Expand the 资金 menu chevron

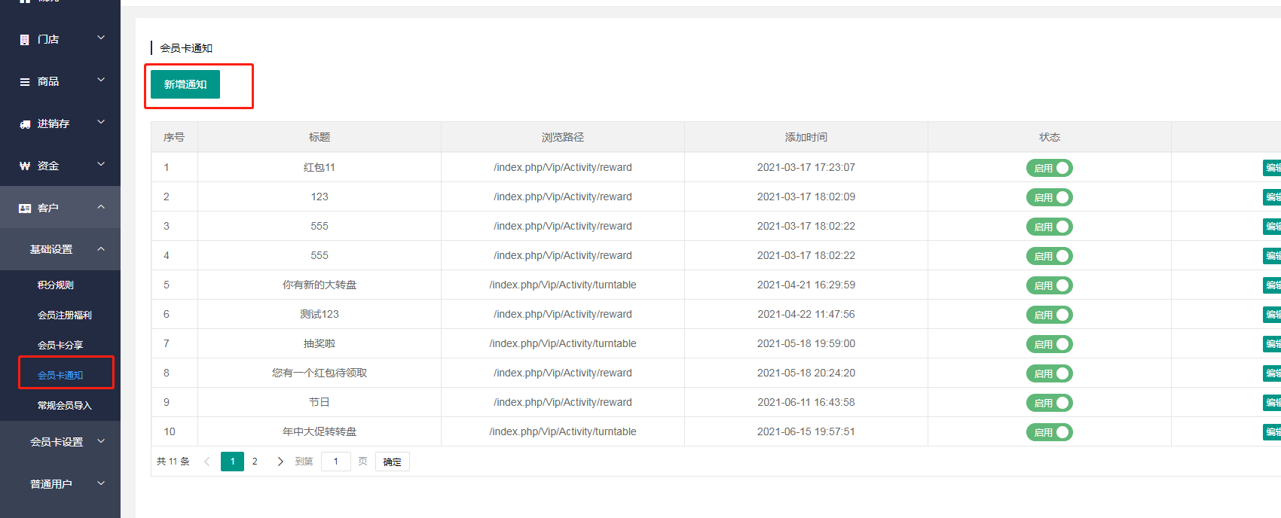(101, 164)
